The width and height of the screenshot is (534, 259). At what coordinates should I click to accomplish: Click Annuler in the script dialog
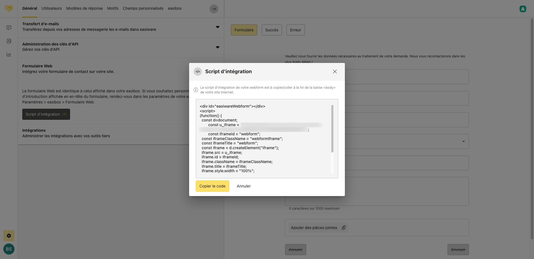click(x=244, y=186)
